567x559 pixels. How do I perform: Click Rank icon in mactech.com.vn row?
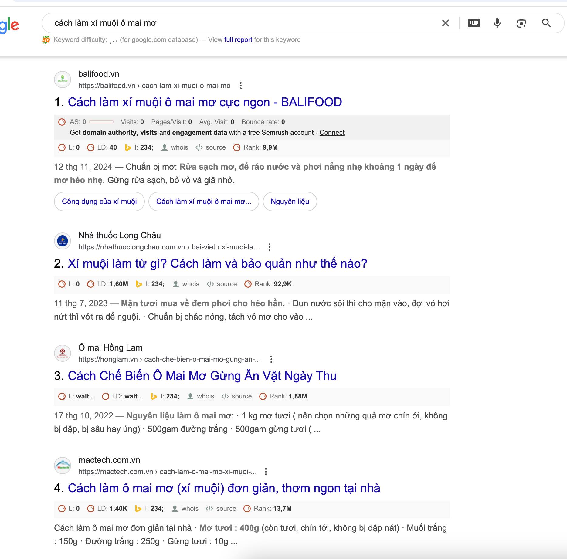click(x=247, y=509)
